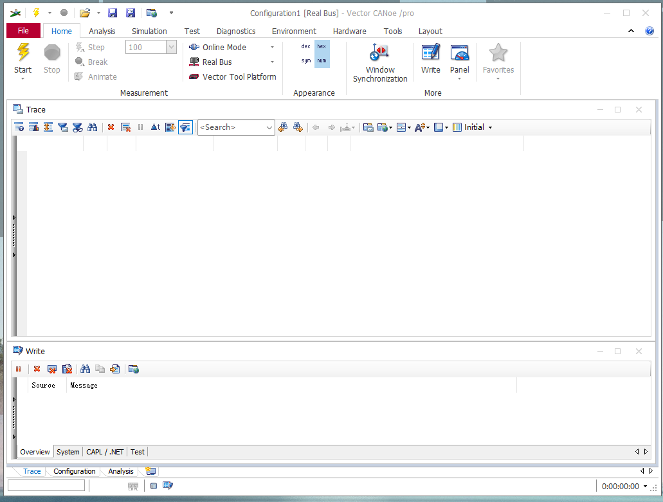Image resolution: width=663 pixels, height=502 pixels.
Task: Open the Help question mark icon
Action: pos(649,31)
